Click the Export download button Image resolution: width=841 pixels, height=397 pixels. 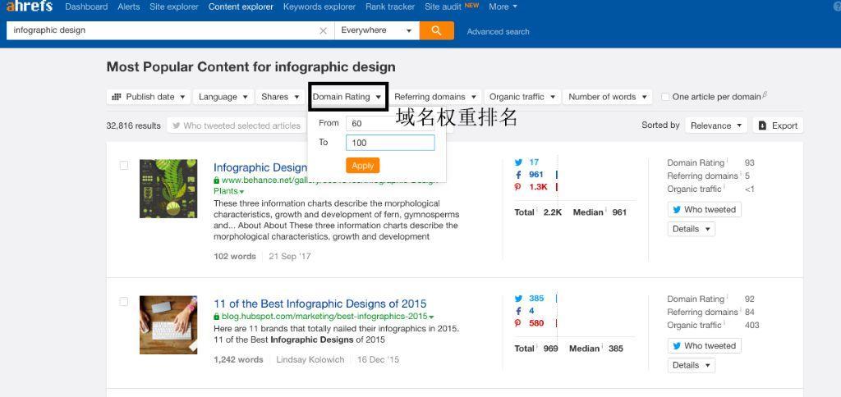click(x=778, y=125)
